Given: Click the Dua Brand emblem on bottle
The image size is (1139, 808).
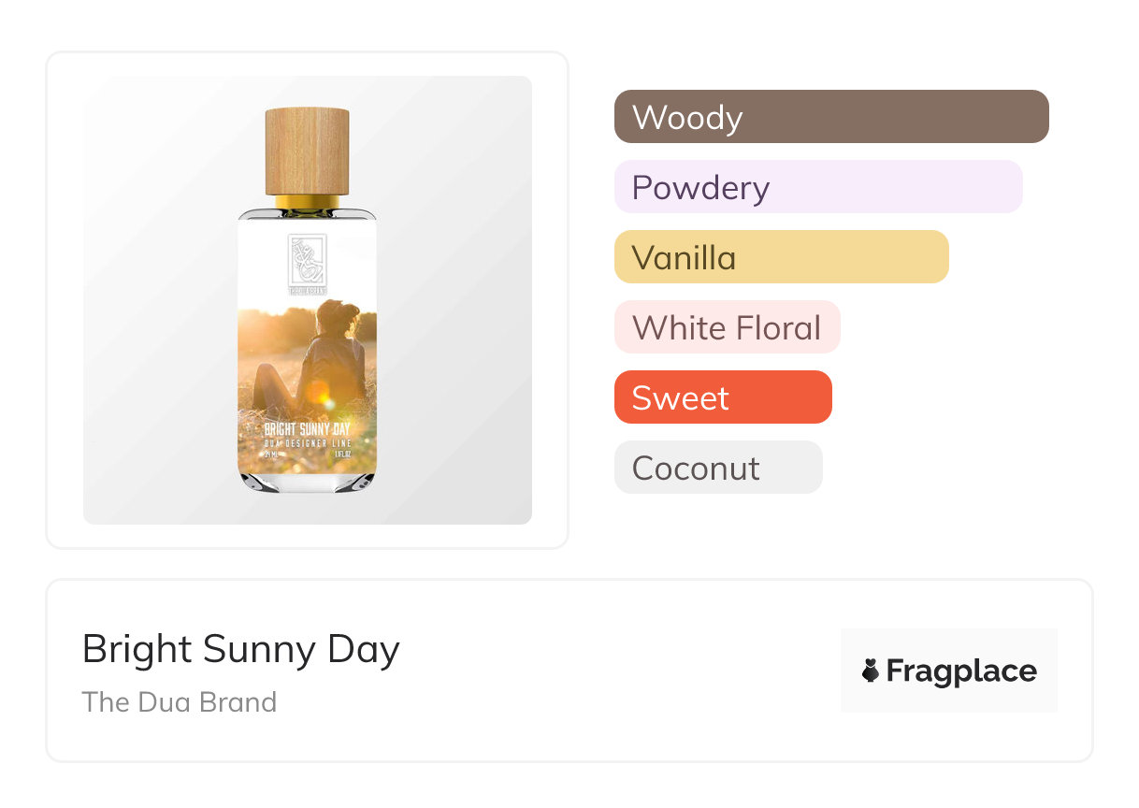Looking at the screenshot, I should click(307, 259).
